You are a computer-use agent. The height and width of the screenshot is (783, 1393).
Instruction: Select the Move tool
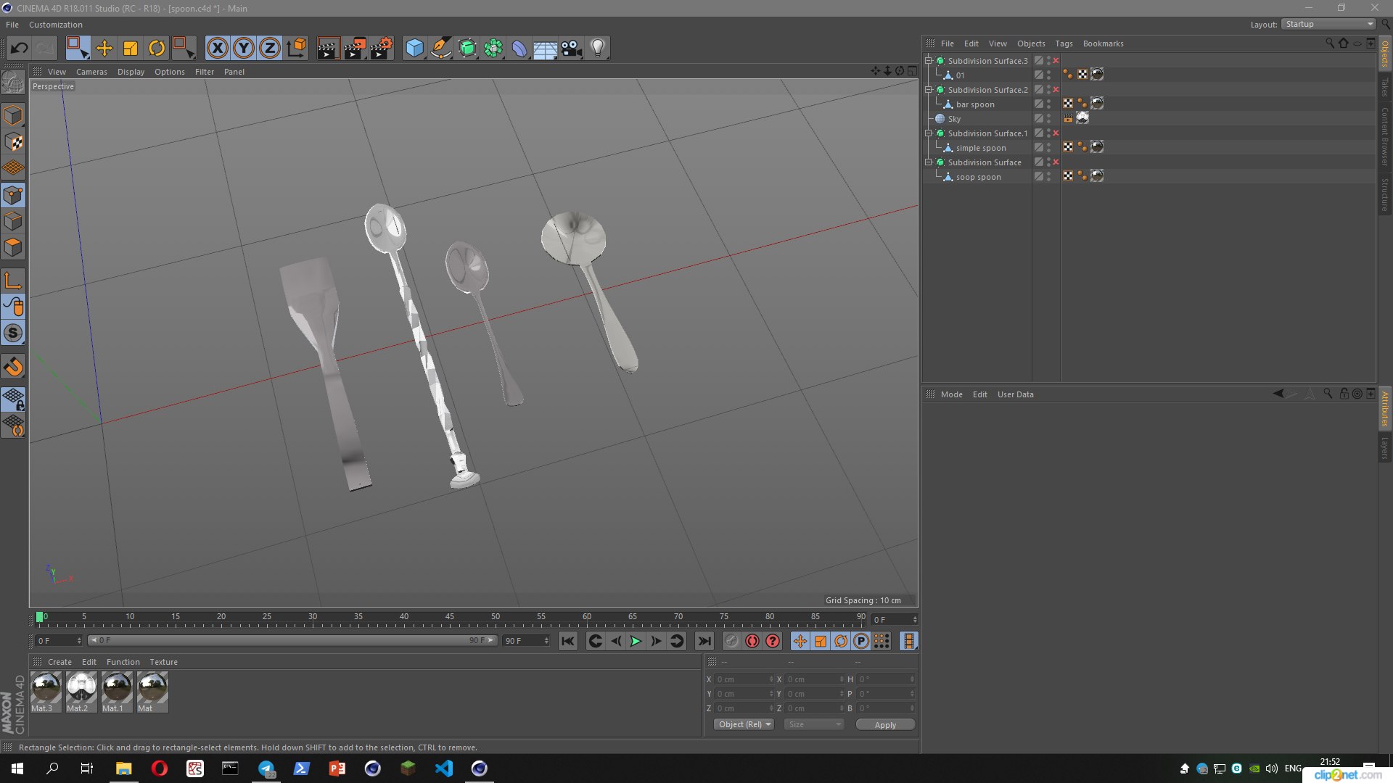(104, 49)
